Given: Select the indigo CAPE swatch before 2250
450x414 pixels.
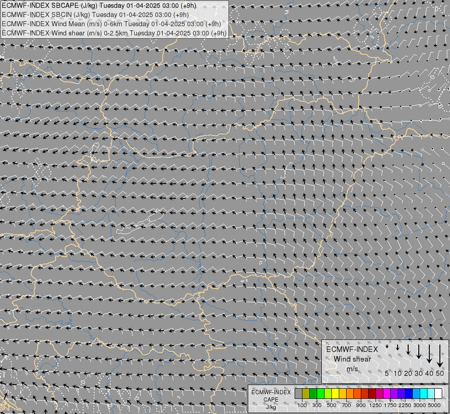Looking at the screenshot, I should click(401, 393).
